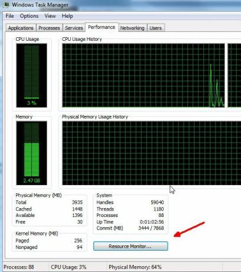This screenshot has width=241, height=272.
Task: Switch to the Applications tab
Action: (x=21, y=28)
